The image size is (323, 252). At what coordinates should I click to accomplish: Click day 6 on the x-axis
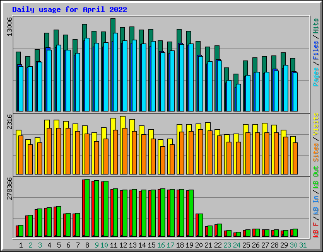pyautogui.click(x=68, y=245)
